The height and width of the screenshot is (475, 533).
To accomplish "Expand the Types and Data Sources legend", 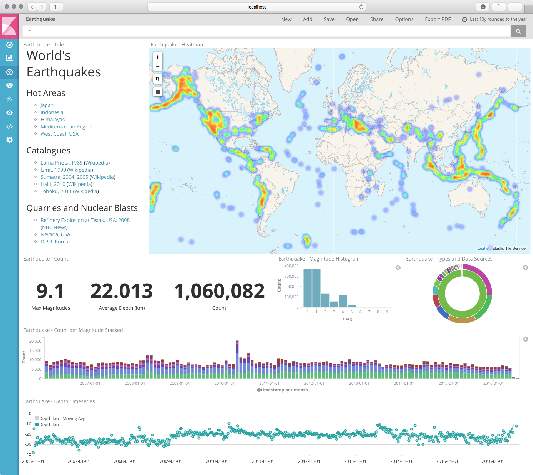I will [526, 268].
